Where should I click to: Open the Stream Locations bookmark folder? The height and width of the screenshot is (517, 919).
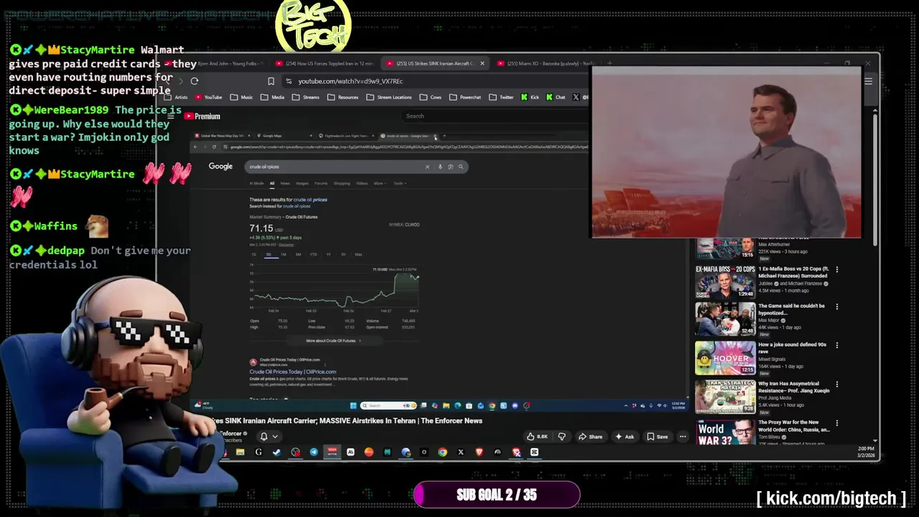389,97
